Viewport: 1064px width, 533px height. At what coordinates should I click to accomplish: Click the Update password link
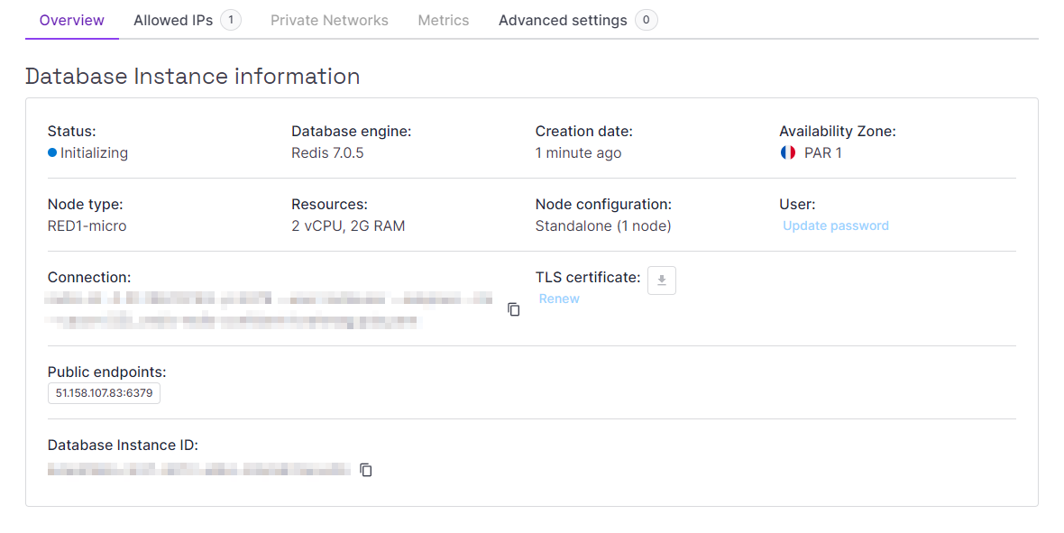click(835, 225)
